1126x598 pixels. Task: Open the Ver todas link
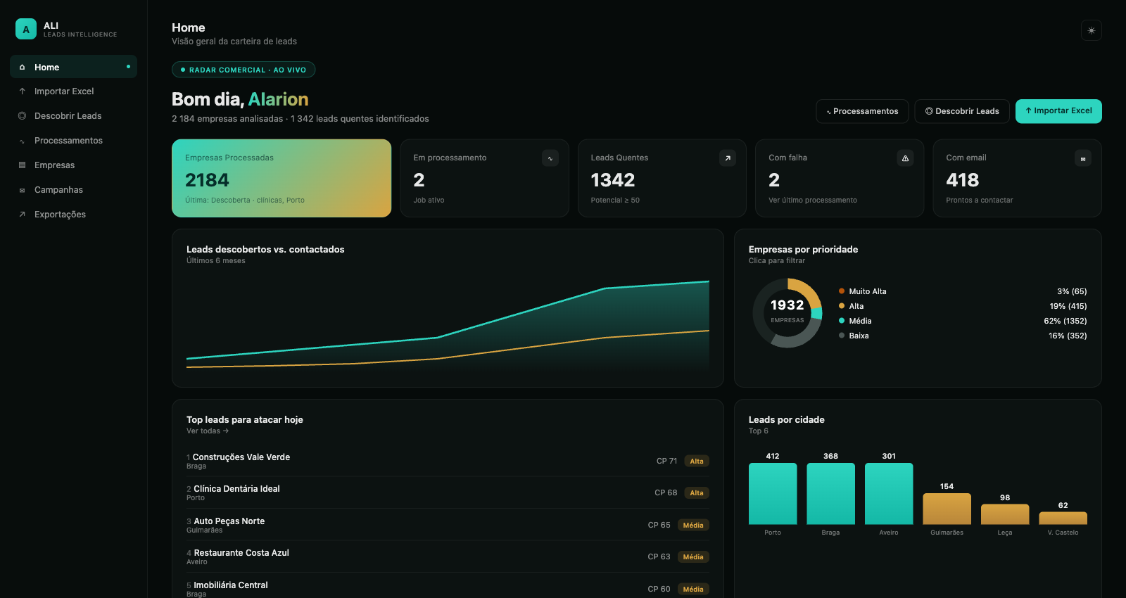pyautogui.click(x=208, y=431)
